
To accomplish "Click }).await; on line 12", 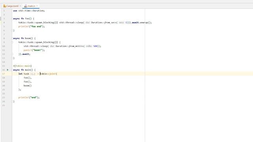I will coord(25,54).
